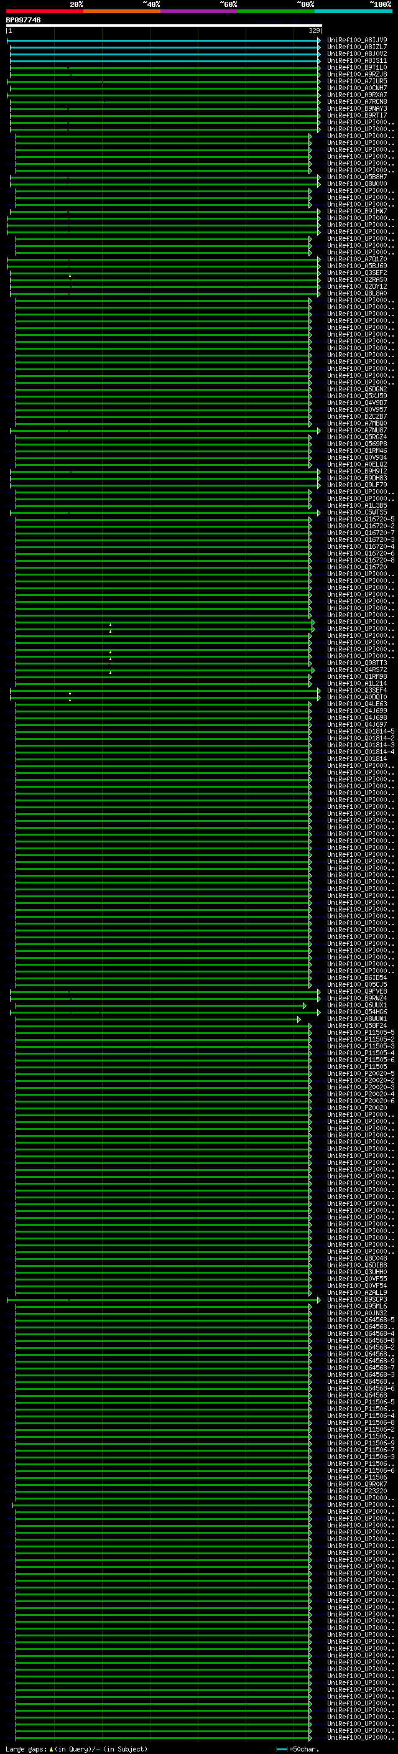398x1754 pixels.
Task: Click arrowhead ending the UniRef100_Q4RS72 bar
Action: point(313,670)
